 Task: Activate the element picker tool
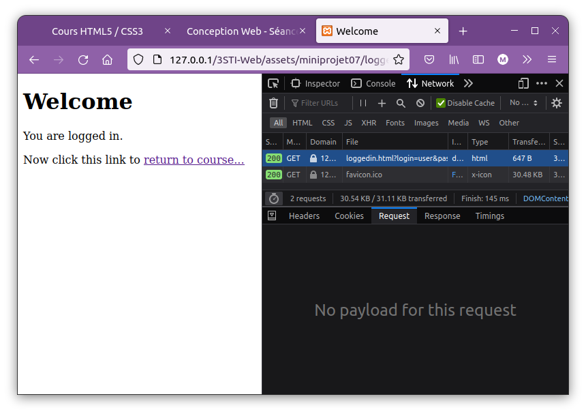tap(273, 83)
